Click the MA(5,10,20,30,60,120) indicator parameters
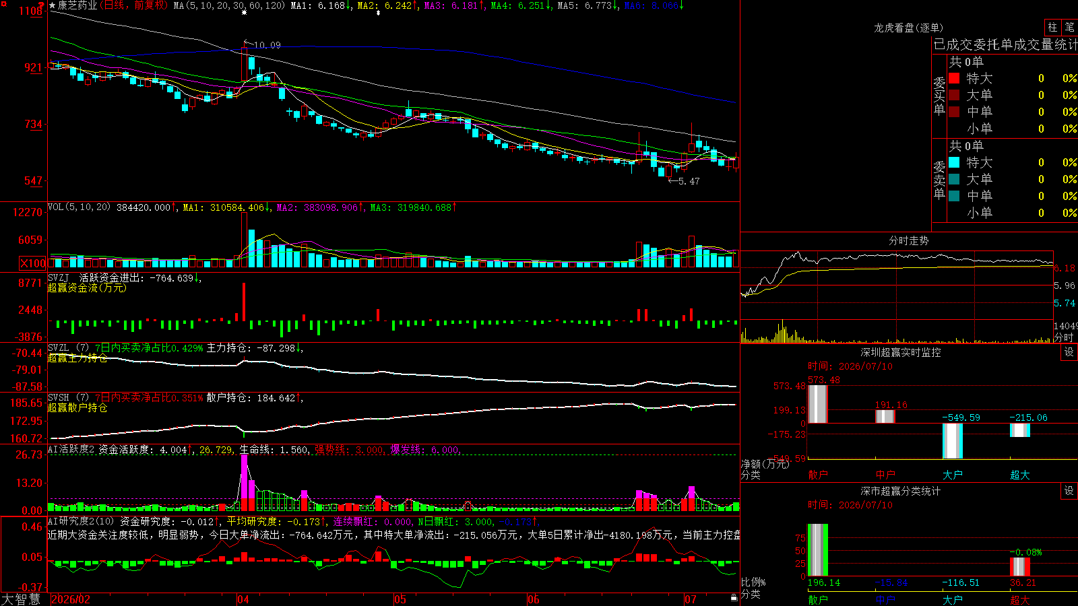This screenshot has height=606, width=1078. pyautogui.click(x=229, y=5)
